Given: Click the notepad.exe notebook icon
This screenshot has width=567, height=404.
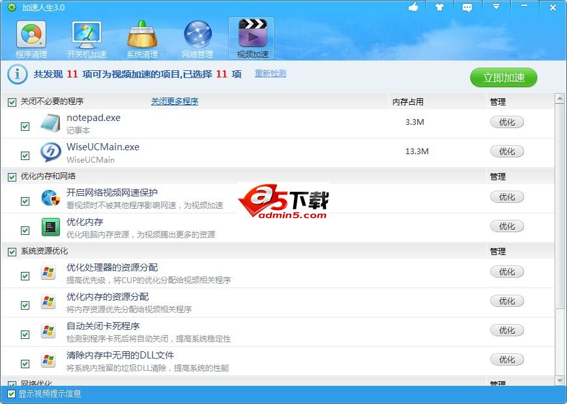Looking at the screenshot, I should [50, 123].
